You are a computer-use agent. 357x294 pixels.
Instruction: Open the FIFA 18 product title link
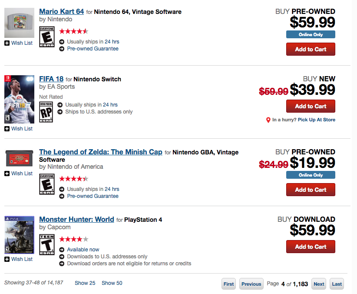51,79
